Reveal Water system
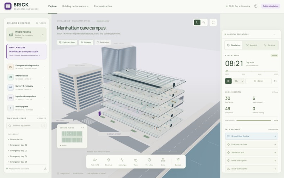The height and width of the screenshot is (178, 284). [x=136, y=162]
